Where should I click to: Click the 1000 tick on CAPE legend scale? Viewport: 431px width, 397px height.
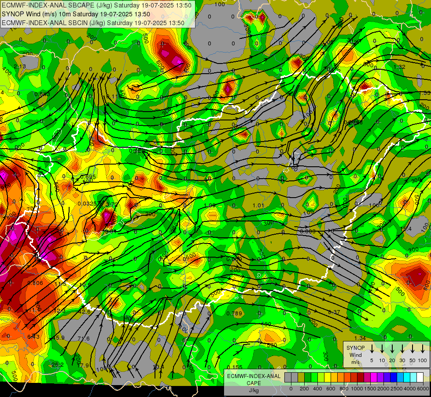click(357, 389)
